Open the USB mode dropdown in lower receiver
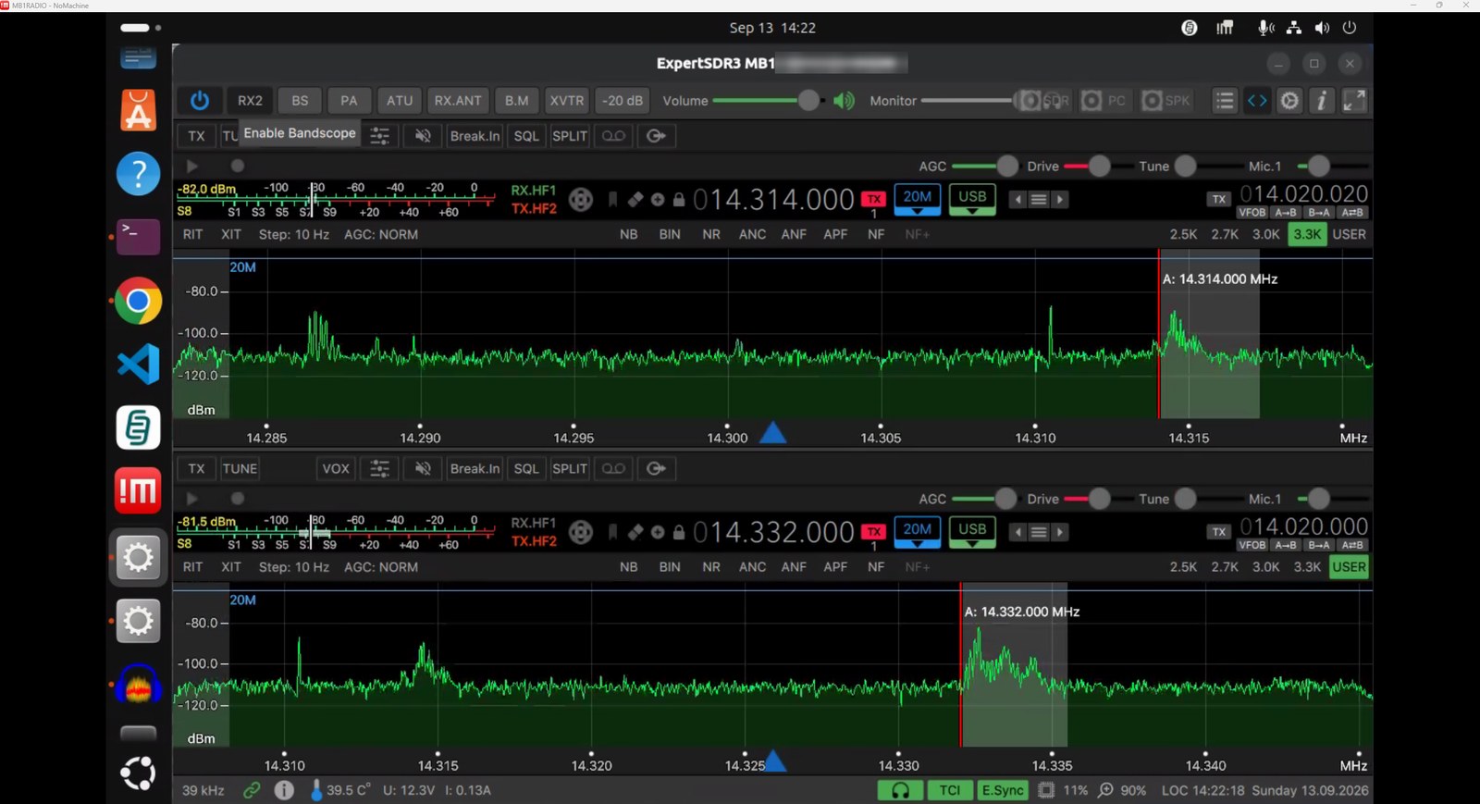 coord(972,532)
